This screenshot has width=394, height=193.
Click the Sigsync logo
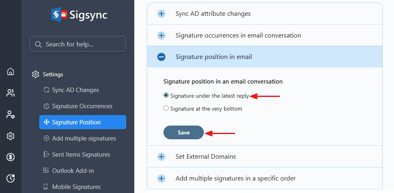(79, 15)
